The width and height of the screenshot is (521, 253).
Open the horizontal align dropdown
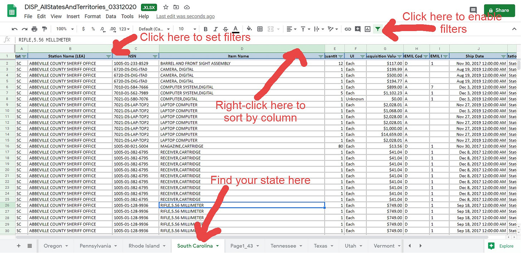coord(292,29)
